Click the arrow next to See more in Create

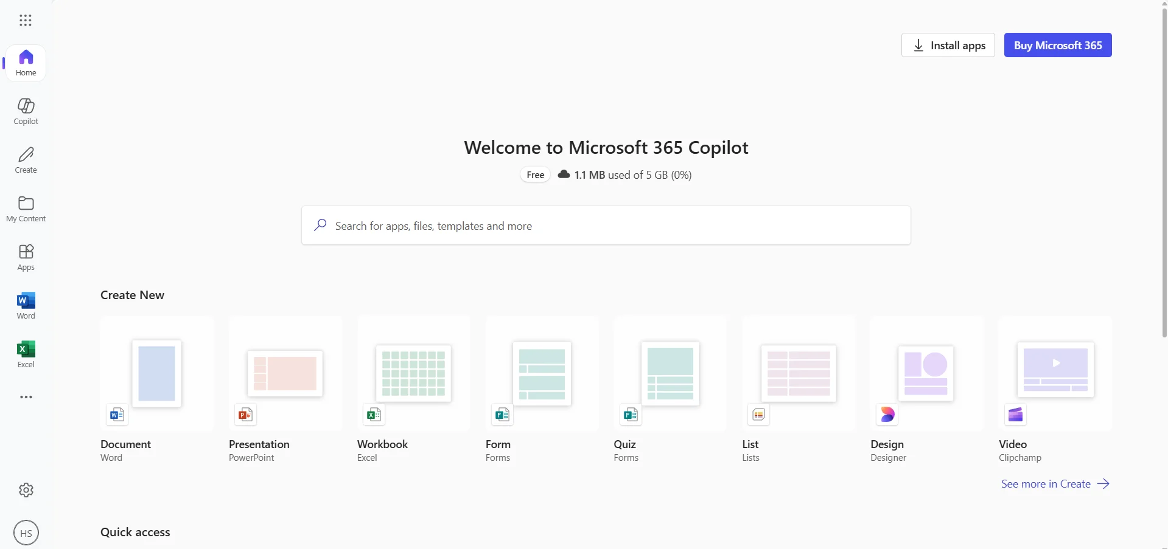(1103, 484)
